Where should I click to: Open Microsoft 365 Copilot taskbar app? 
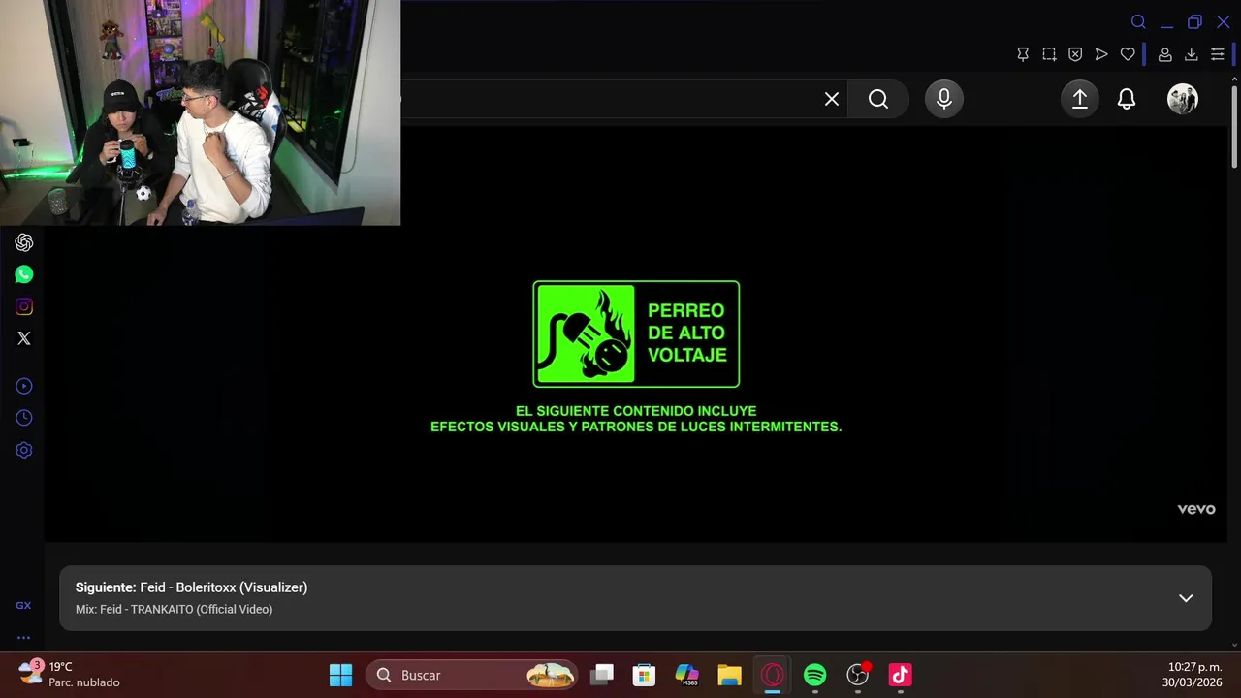tap(687, 675)
